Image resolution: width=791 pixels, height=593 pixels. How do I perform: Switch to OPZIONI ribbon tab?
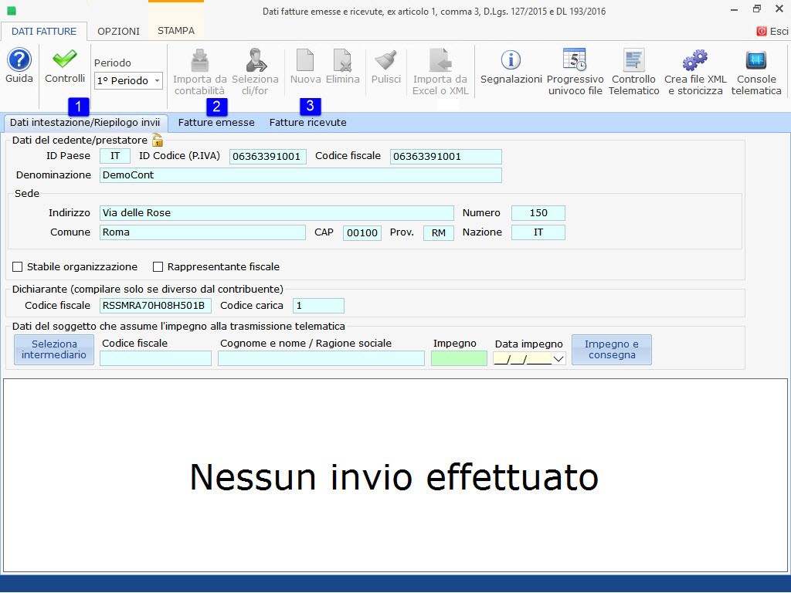point(118,31)
